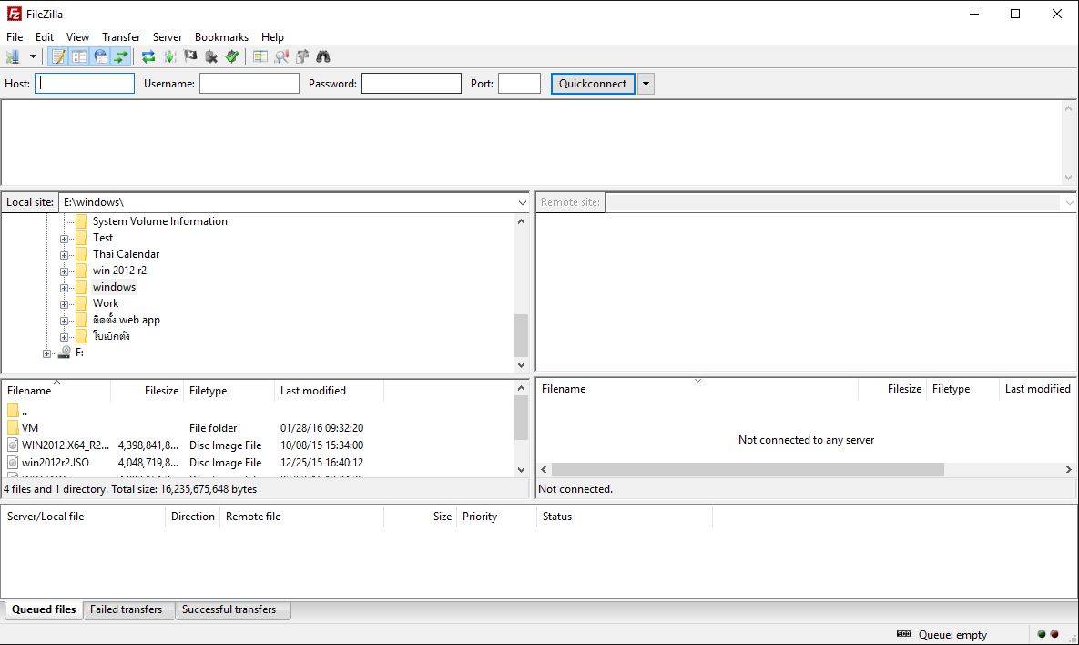Click the Quickconnect button

593,83
